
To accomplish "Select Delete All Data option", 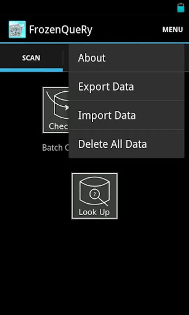I will (126, 144).
